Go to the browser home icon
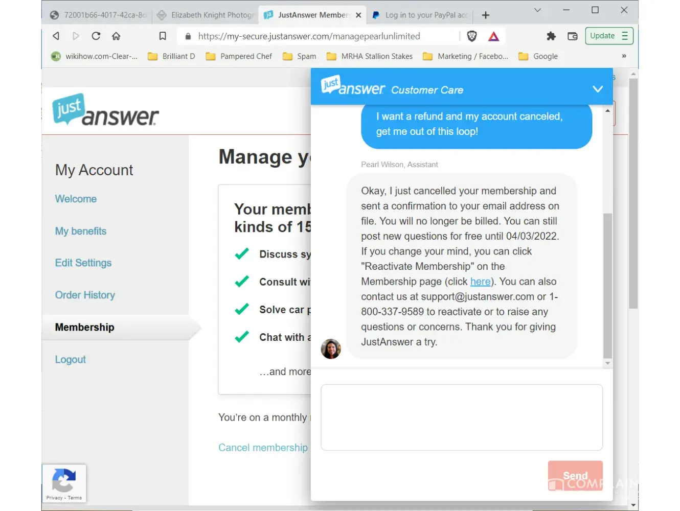This screenshot has width=680, height=511. coord(116,36)
